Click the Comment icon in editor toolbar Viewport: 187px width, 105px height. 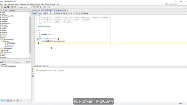(x=85, y=13)
